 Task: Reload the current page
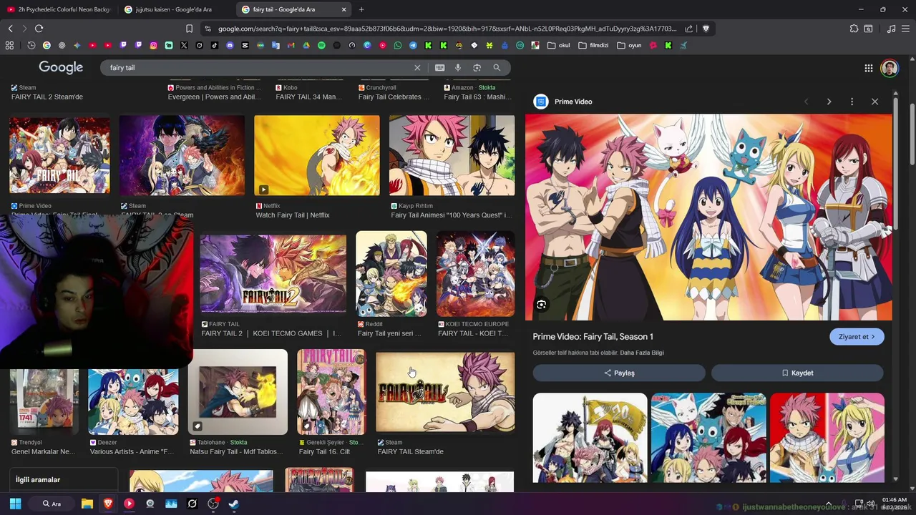(x=39, y=29)
